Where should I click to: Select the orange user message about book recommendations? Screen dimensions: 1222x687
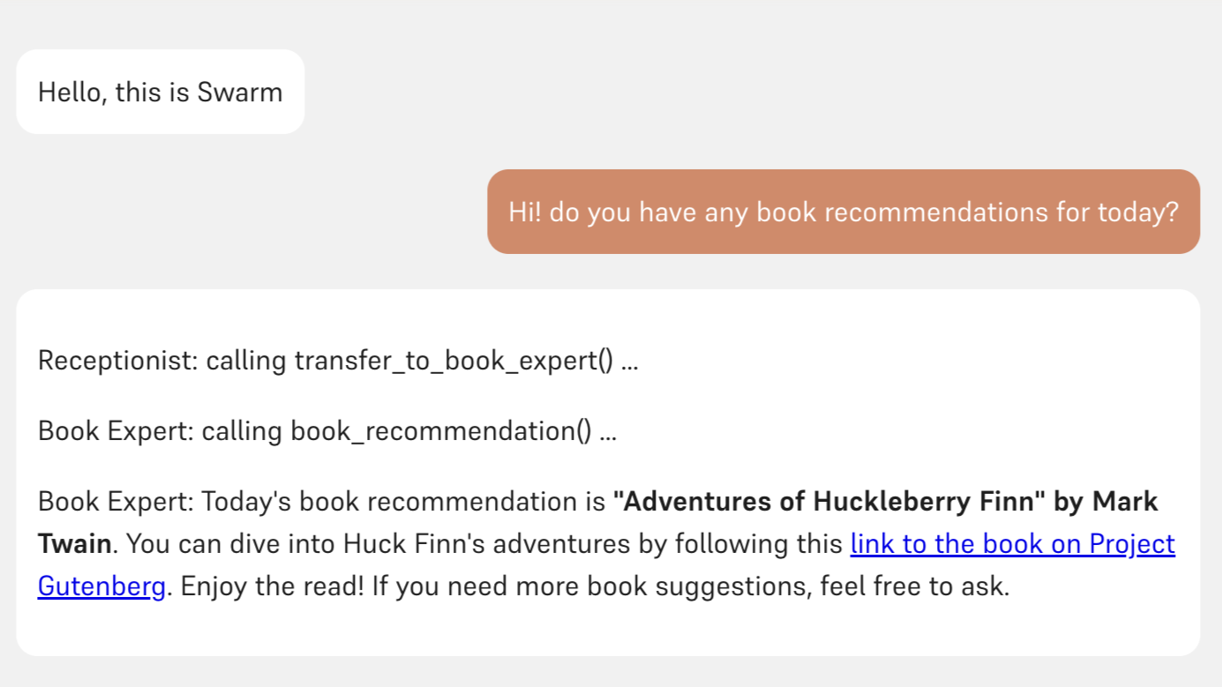pyautogui.click(x=843, y=212)
